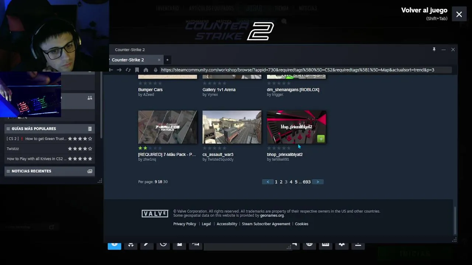Open Noticias recientes news icon
The height and width of the screenshot is (265, 472).
(x=90, y=171)
